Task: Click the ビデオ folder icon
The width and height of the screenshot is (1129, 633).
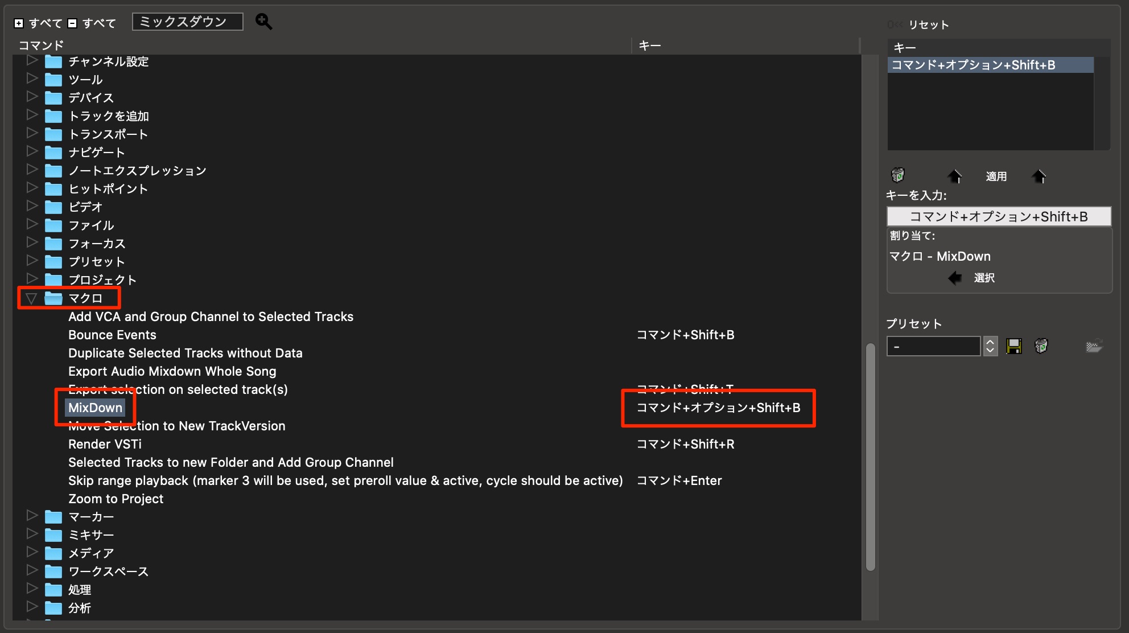Action: click(53, 207)
